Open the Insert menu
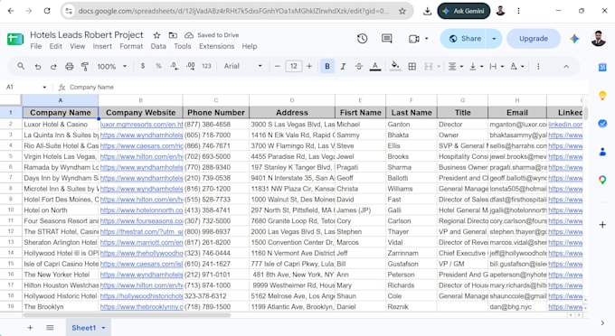This screenshot has width=615, height=336. tap(102, 46)
